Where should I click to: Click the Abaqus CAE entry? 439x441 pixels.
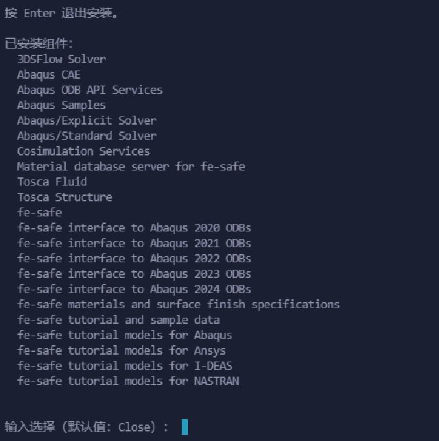coord(49,75)
